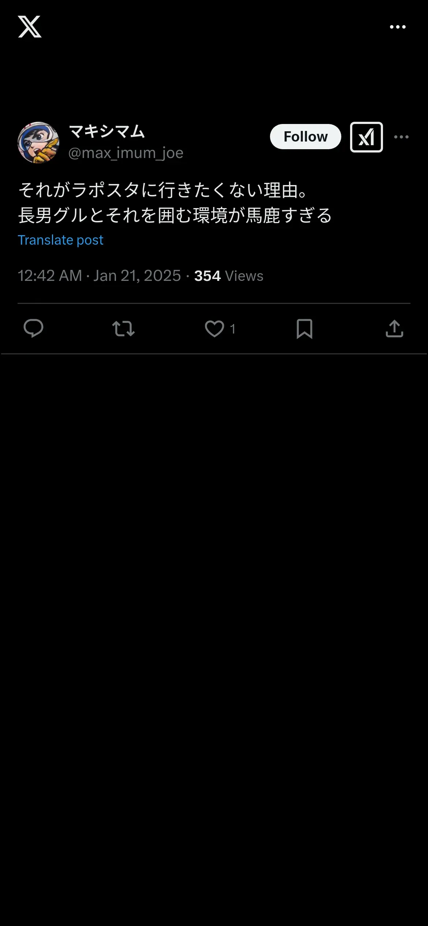Open the top-right three-dot menu
Viewport: 428px width, 926px height.
[398, 27]
